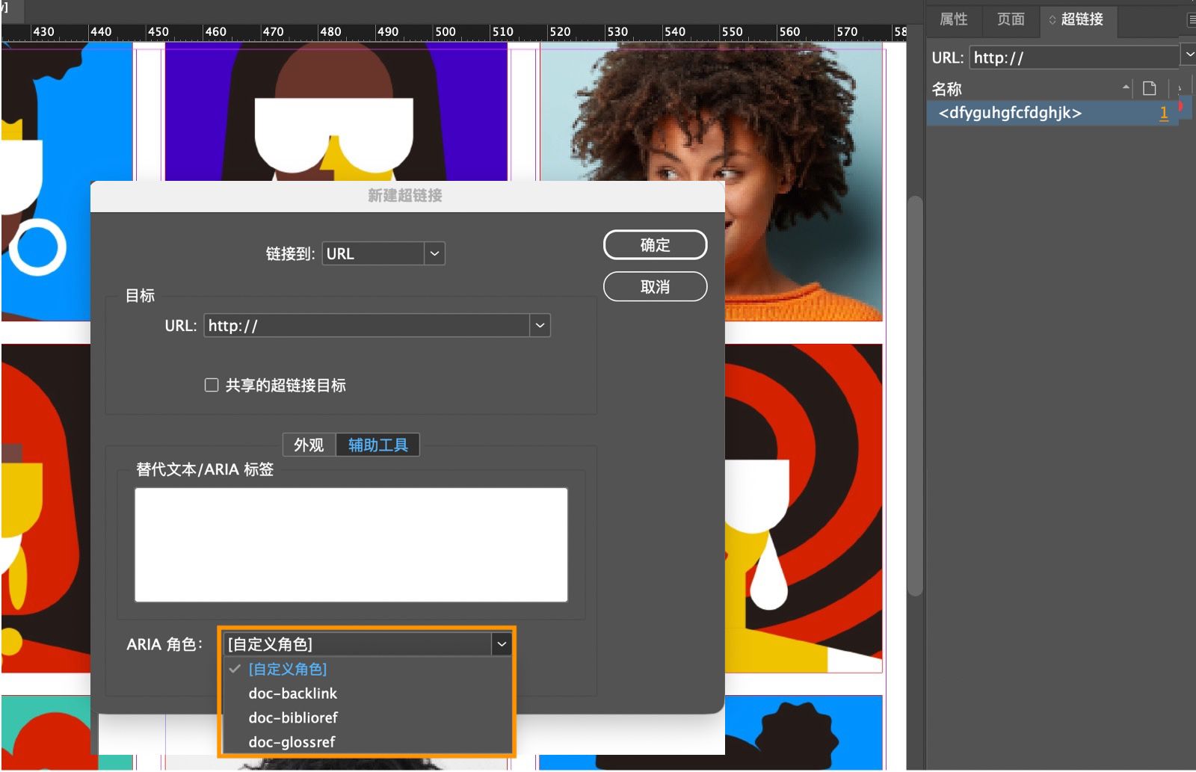Screen dimensions: 1196x772
Task: Select the <dfyguhgfcfdghjk> hyperlink entry
Action: point(1008,113)
